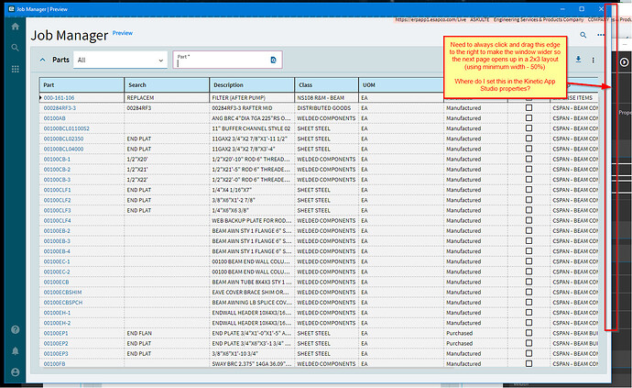The image size is (632, 388).
Task: Select the 'BEAM AWN TUBE 8X4X3 STY 1...' description cell
Action: click(252, 282)
